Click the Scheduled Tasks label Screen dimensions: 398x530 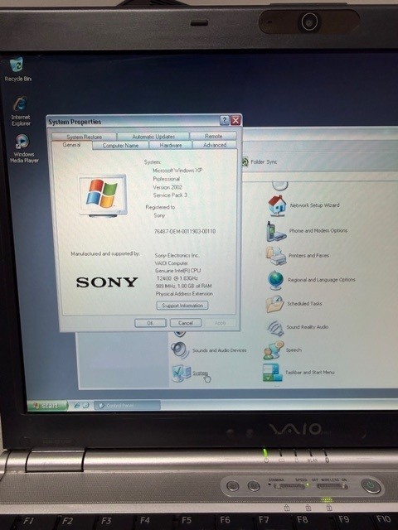tap(304, 304)
